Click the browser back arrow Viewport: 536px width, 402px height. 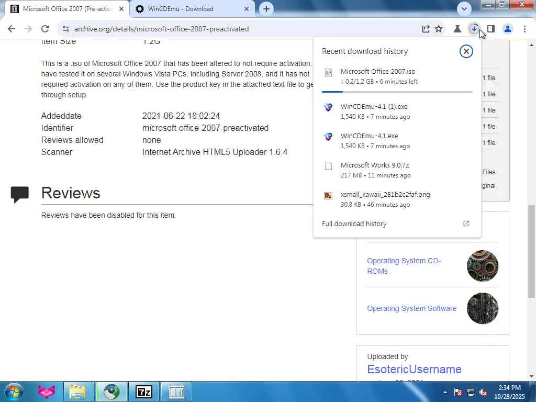[x=12, y=29]
